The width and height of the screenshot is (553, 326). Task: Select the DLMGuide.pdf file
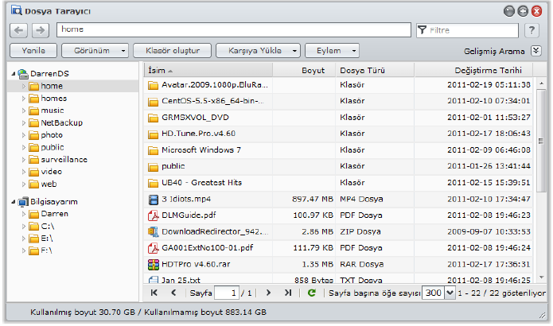189,215
